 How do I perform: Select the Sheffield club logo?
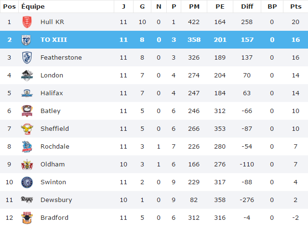click(x=27, y=129)
